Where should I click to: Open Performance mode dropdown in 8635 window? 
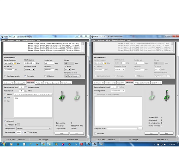tap(162, 76)
